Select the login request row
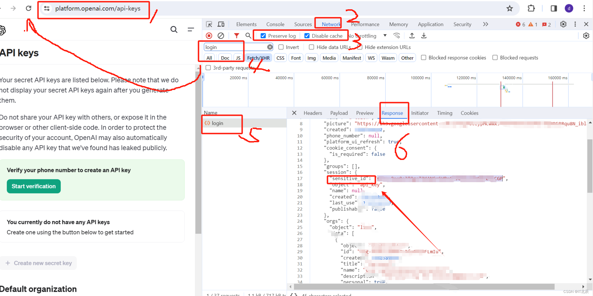This screenshot has width=593, height=296. (244, 123)
